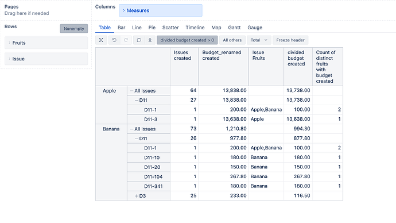The height and width of the screenshot is (223, 396).
Task: Switch to the Line chart tab
Action: 137,28
